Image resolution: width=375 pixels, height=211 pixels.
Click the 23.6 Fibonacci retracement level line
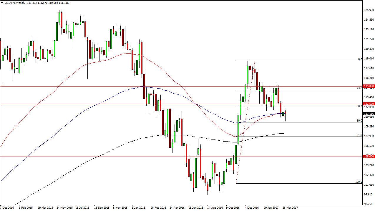pos(294,90)
